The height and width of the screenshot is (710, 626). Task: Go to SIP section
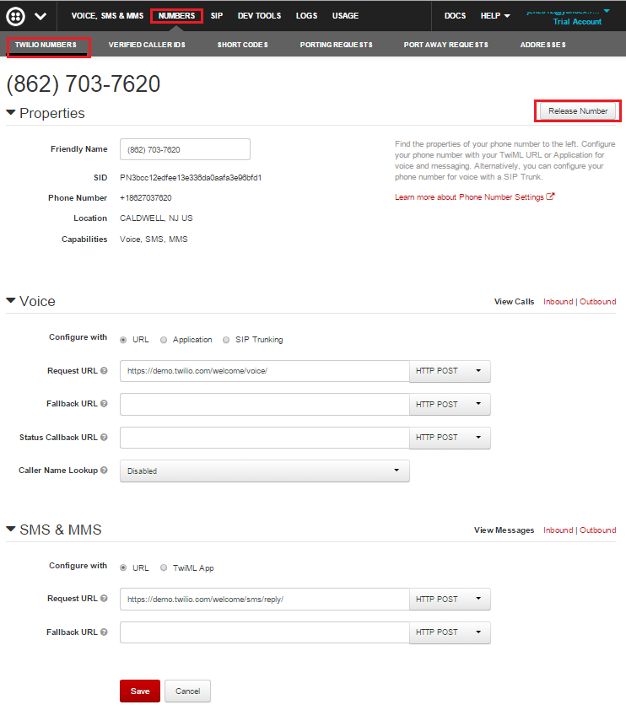217,16
